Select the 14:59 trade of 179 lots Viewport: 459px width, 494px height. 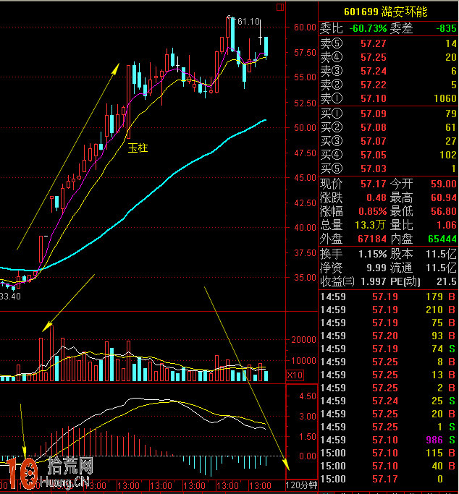388,297
